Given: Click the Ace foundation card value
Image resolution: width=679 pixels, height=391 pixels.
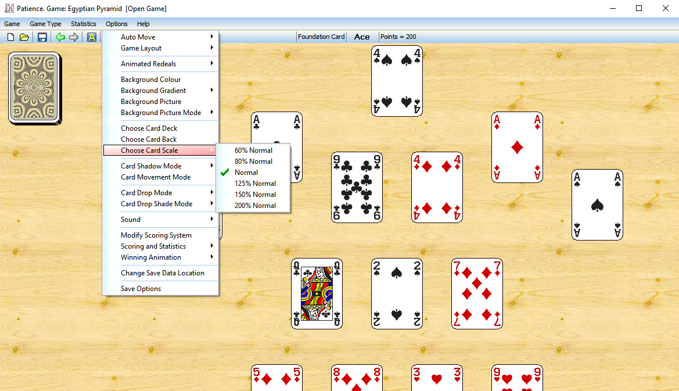Looking at the screenshot, I should 362,37.
